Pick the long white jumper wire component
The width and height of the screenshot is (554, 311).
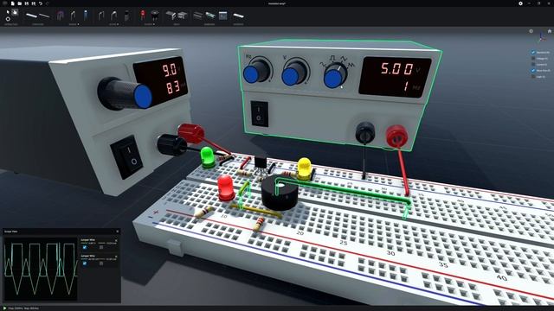tap(31, 16)
